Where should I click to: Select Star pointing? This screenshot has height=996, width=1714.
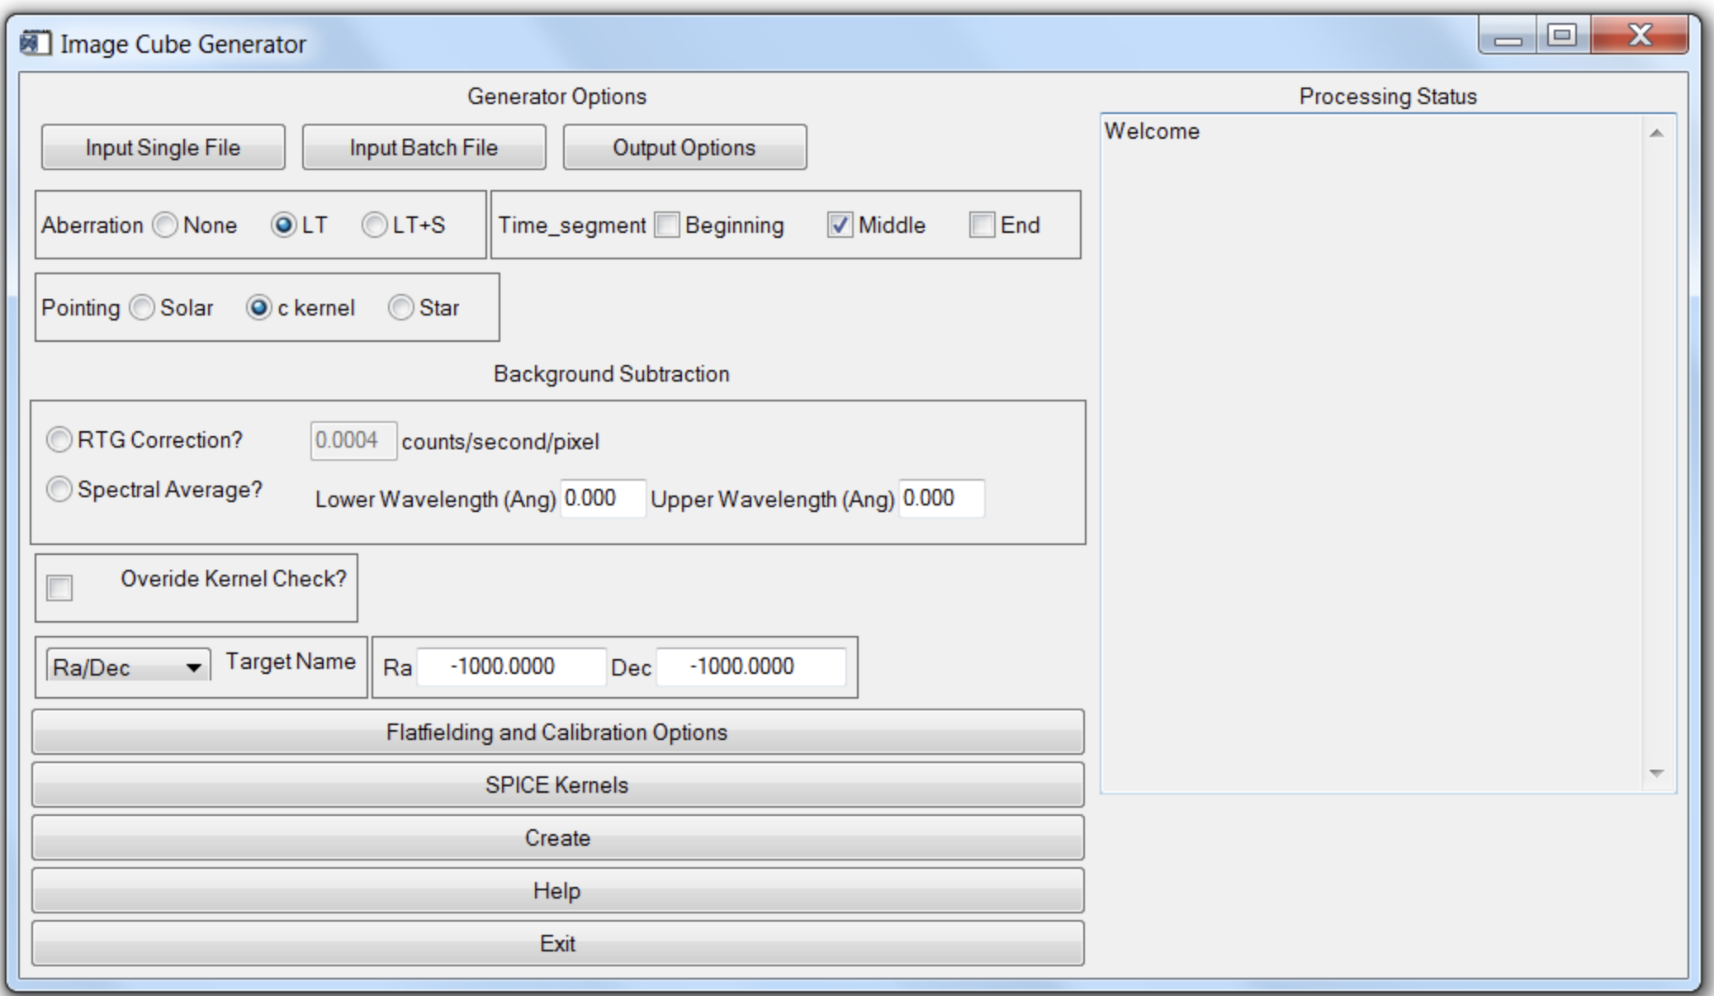coord(400,307)
